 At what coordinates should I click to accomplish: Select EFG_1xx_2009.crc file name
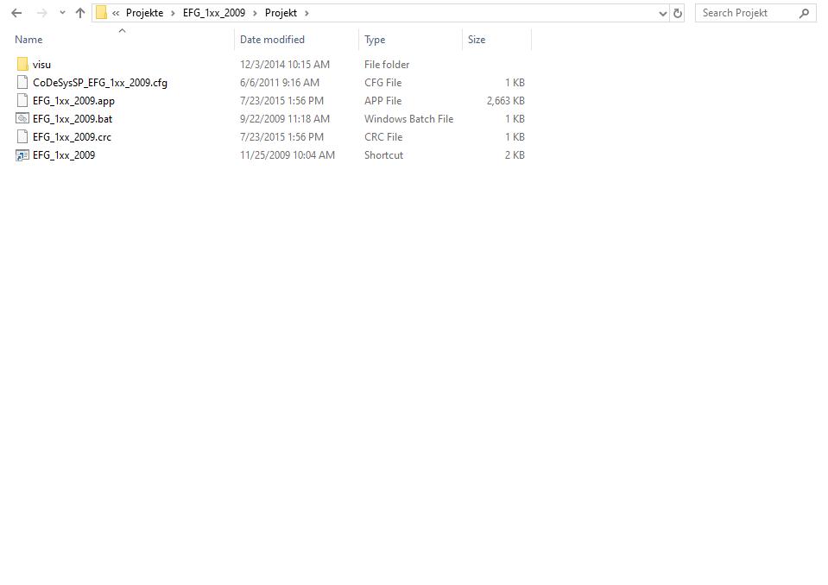tap(72, 136)
